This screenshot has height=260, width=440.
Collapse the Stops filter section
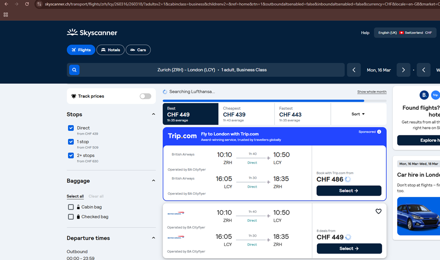point(153,114)
